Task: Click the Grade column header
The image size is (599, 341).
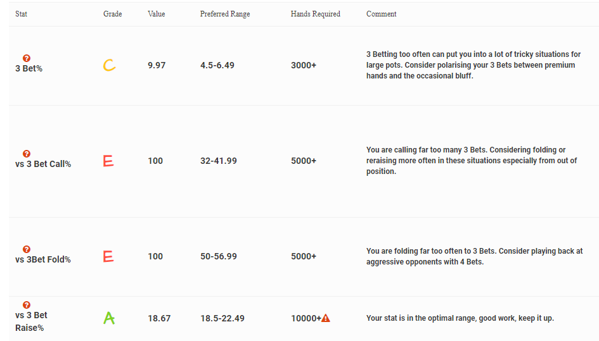Action: [x=112, y=14]
